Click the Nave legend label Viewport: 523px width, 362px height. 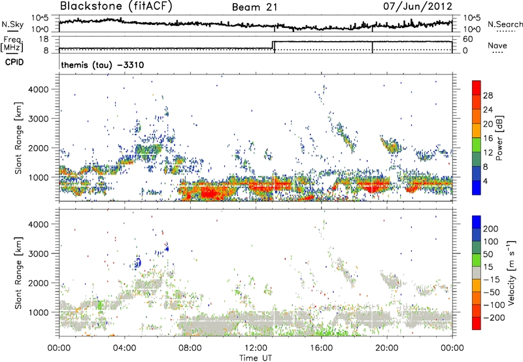tap(498, 45)
